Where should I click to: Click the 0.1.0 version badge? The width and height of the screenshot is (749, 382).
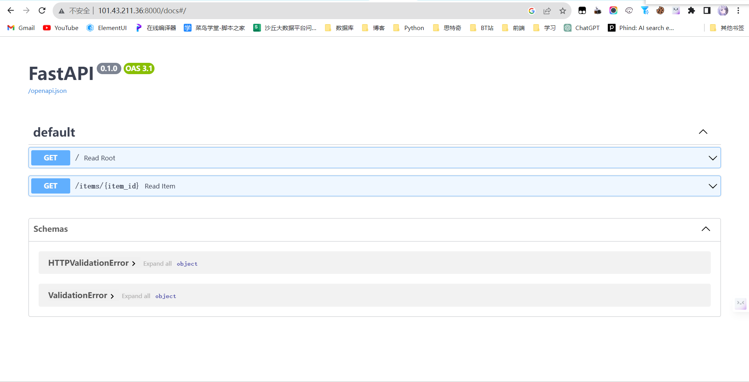[109, 68]
